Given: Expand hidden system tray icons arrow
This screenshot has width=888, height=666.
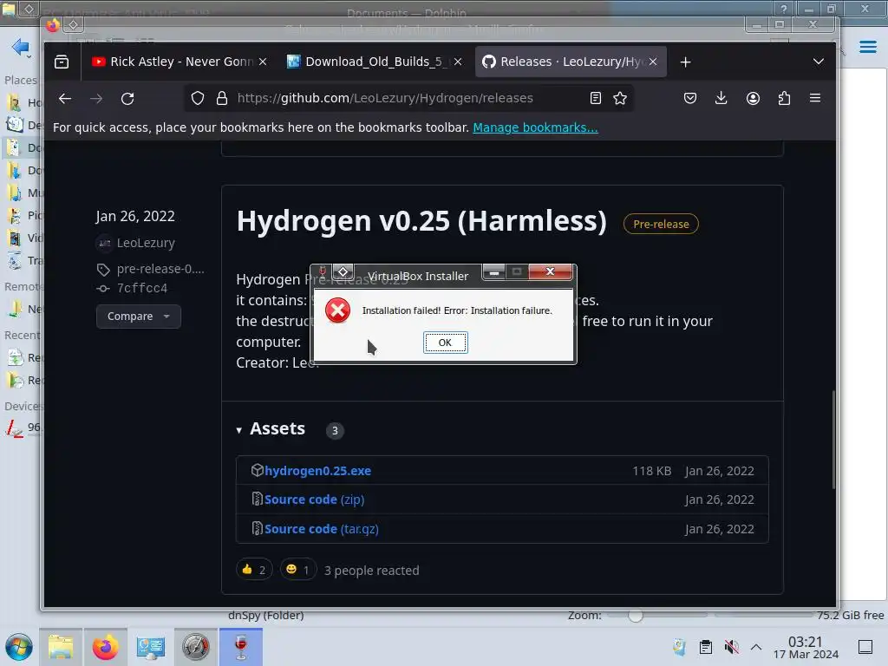Looking at the screenshot, I should coord(756,647).
